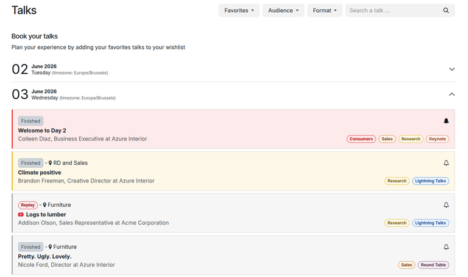Open the Pretty. Ugly. Lovely. talk
468x277 pixels.
[x=44, y=256]
